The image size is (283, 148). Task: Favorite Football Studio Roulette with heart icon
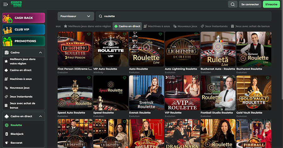232,78
